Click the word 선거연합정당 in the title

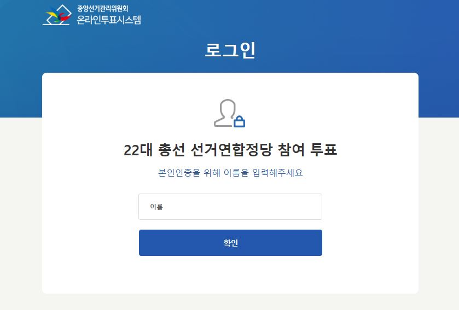[x=231, y=150]
